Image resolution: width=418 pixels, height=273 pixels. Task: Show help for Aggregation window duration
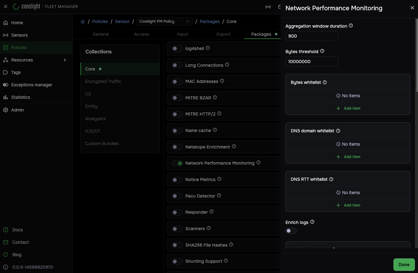(351, 26)
